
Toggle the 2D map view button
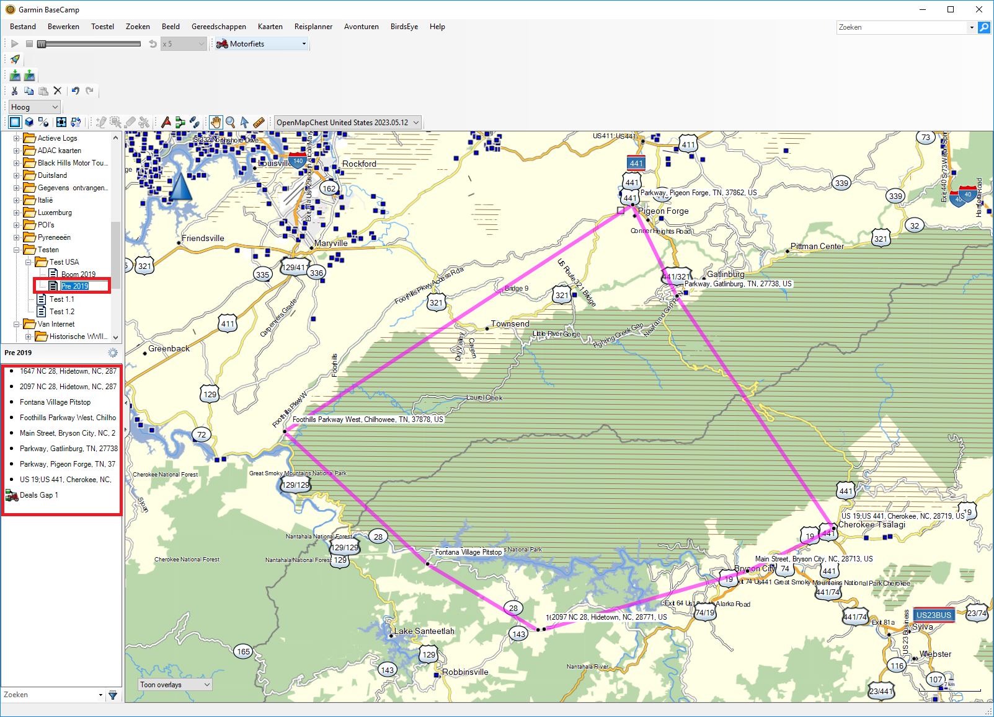point(15,122)
